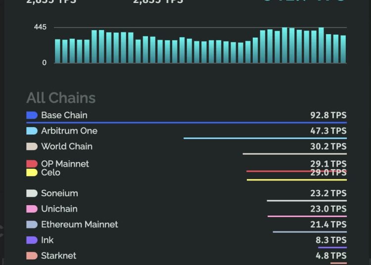Select the Ethereum Mainnet chain name
Viewport: 371px width, 265px height.
[x=80, y=224]
